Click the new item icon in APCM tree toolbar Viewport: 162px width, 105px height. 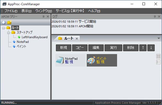point(3,23)
